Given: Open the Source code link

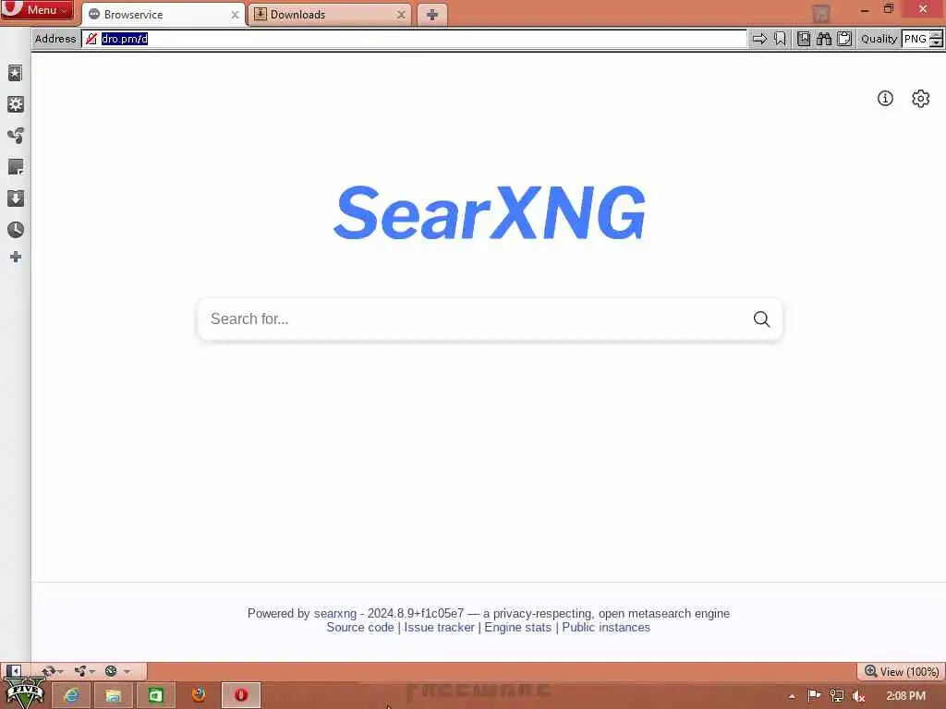Looking at the screenshot, I should click(360, 628).
